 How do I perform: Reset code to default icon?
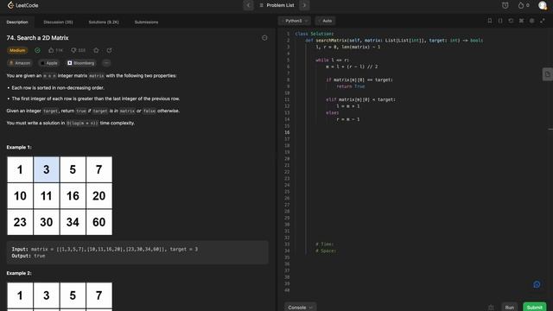pyautogui.click(x=511, y=21)
